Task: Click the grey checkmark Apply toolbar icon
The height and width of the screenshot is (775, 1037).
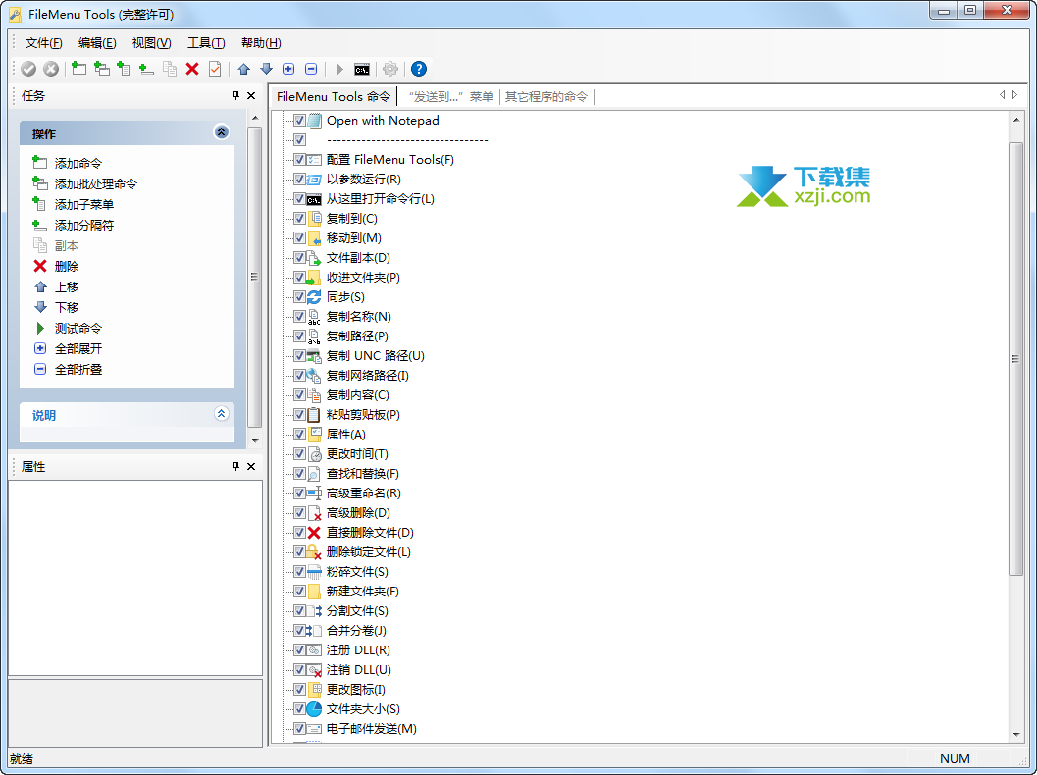Action: click(x=28, y=69)
